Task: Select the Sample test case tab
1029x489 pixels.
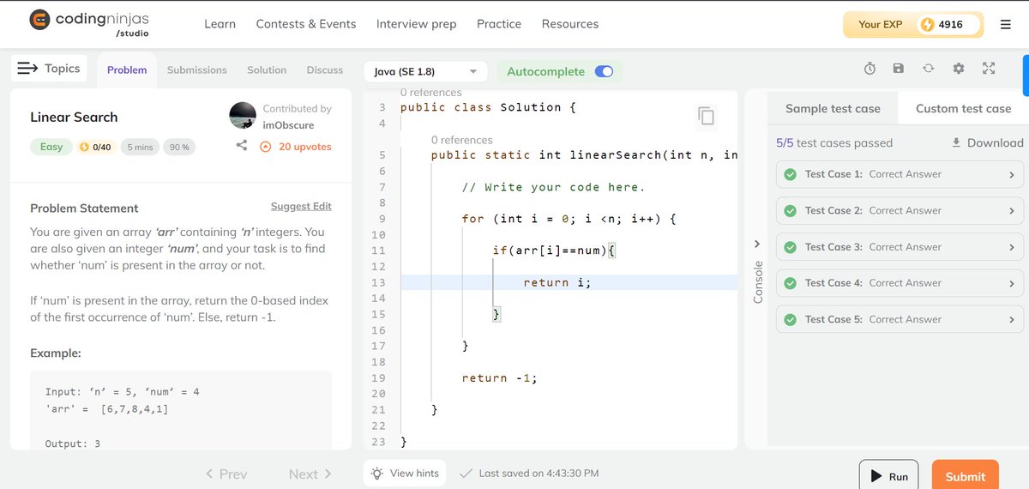Action: pos(833,108)
